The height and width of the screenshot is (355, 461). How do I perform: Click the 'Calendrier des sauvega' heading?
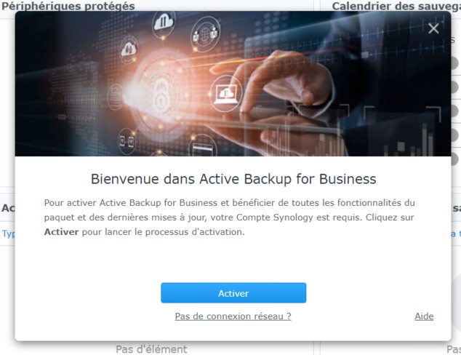click(x=396, y=6)
